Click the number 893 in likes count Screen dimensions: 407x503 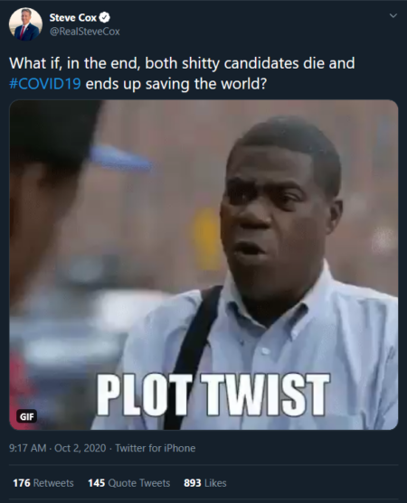click(193, 483)
